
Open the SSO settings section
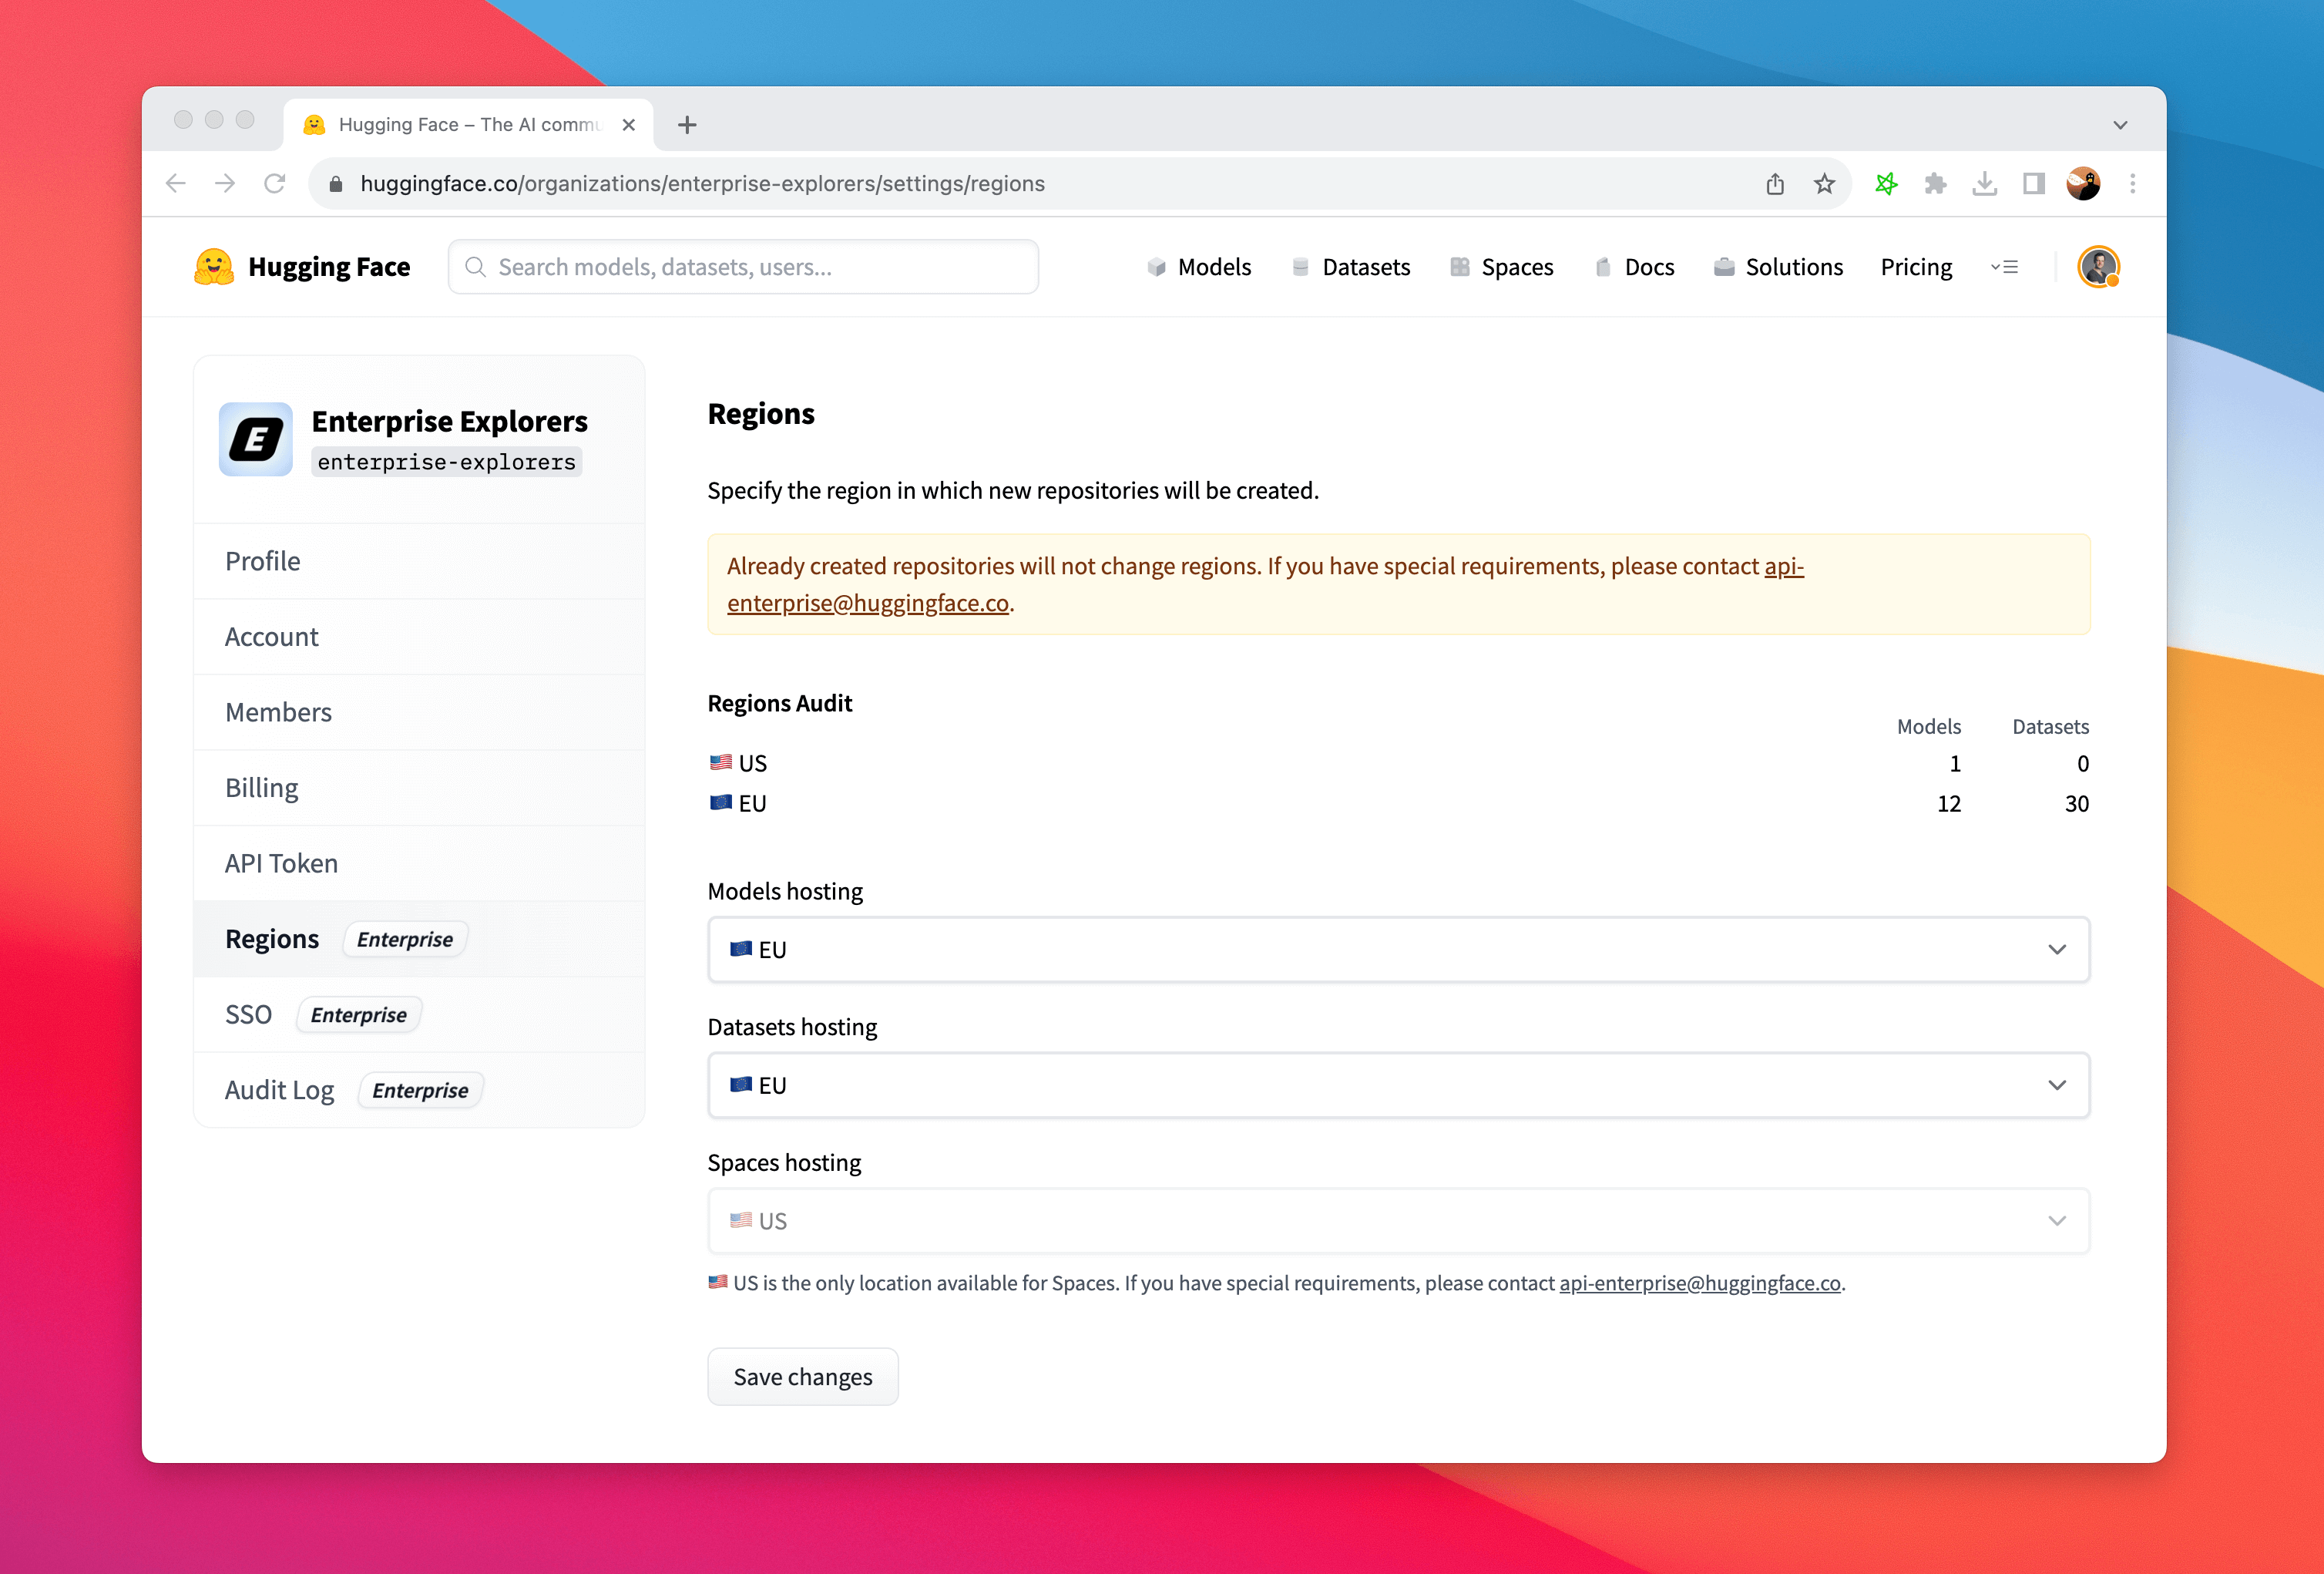coord(248,1014)
